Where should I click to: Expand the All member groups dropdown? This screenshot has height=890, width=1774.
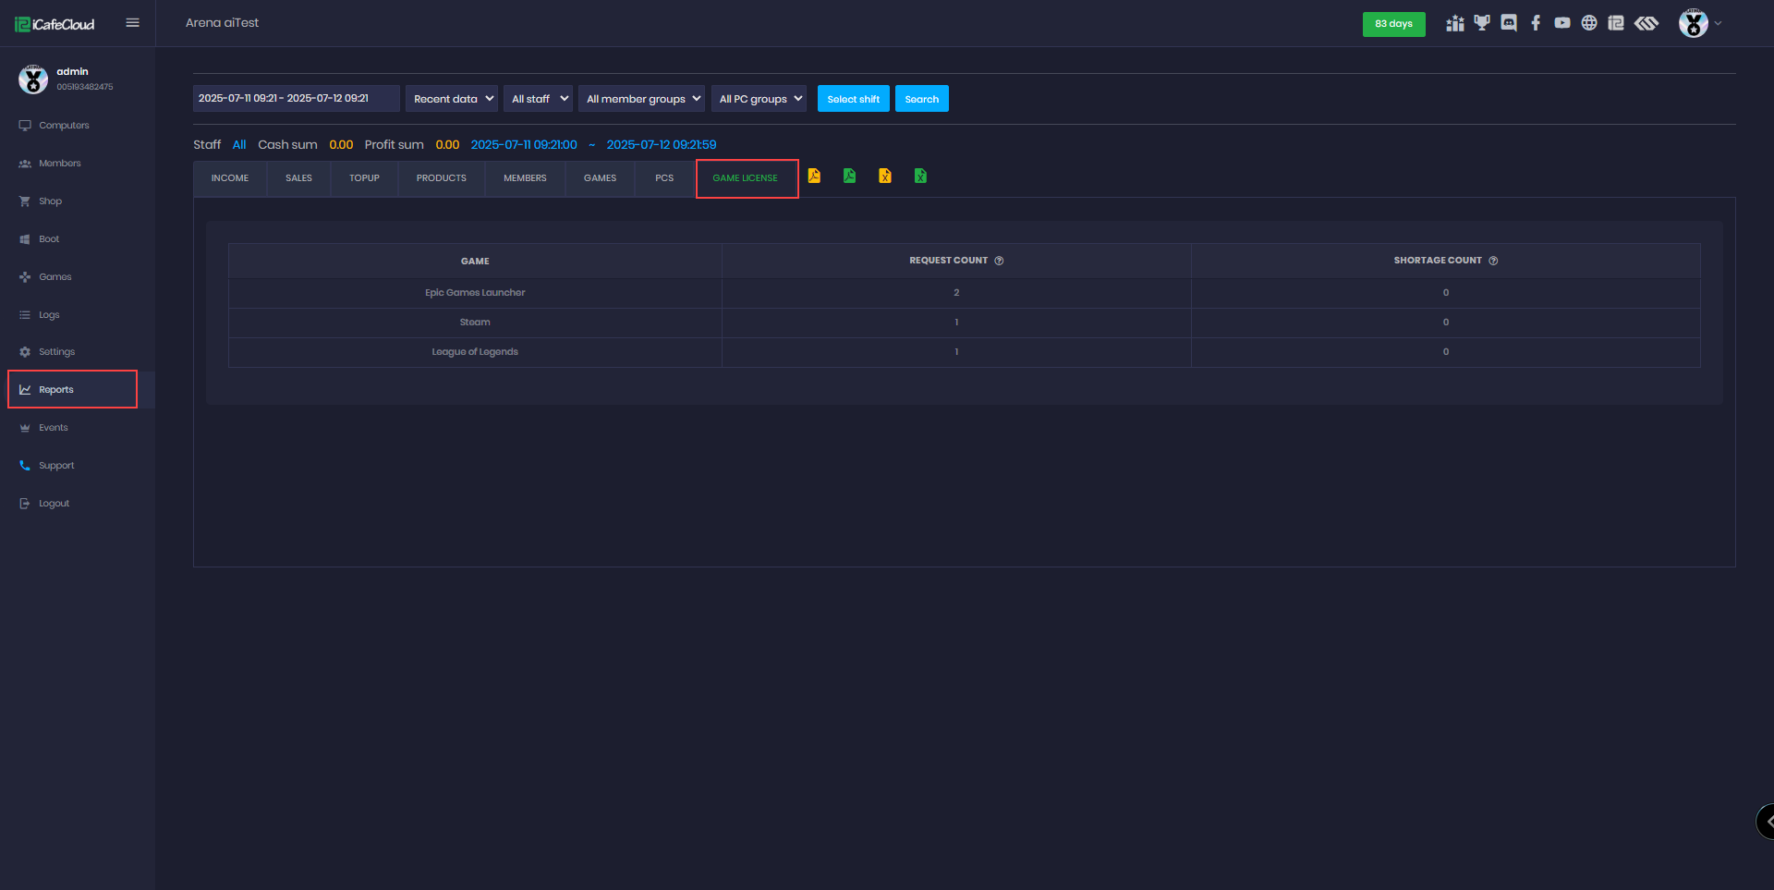point(642,99)
